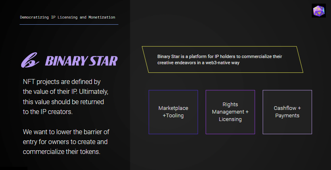This screenshot has width=331, height=170.
Task: Click the BINARY STAR wordmark
Action: (81, 61)
